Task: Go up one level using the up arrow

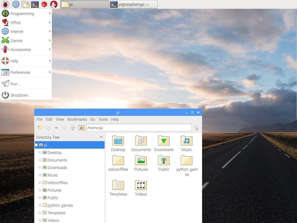Action: click(x=73, y=128)
